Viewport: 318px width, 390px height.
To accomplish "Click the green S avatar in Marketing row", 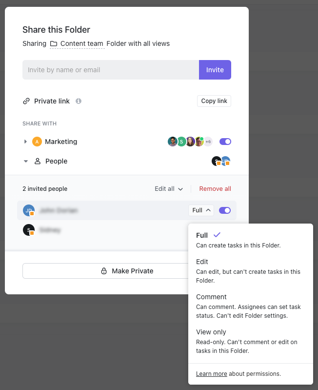I will point(181,142).
